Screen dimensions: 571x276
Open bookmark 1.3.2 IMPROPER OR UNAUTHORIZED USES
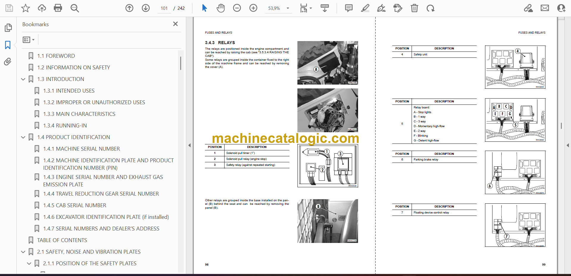(94, 102)
